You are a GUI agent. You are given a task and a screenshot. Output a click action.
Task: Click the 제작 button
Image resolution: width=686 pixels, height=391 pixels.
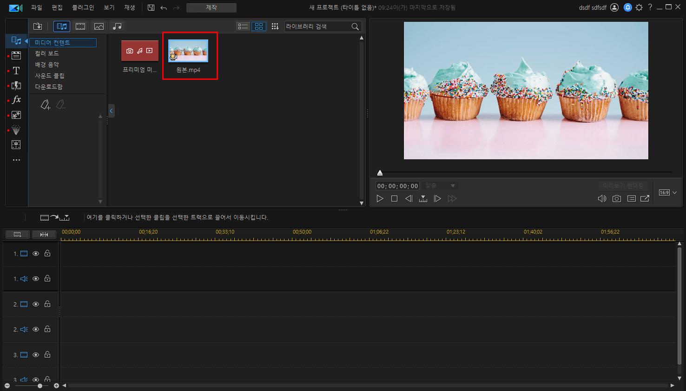(211, 8)
